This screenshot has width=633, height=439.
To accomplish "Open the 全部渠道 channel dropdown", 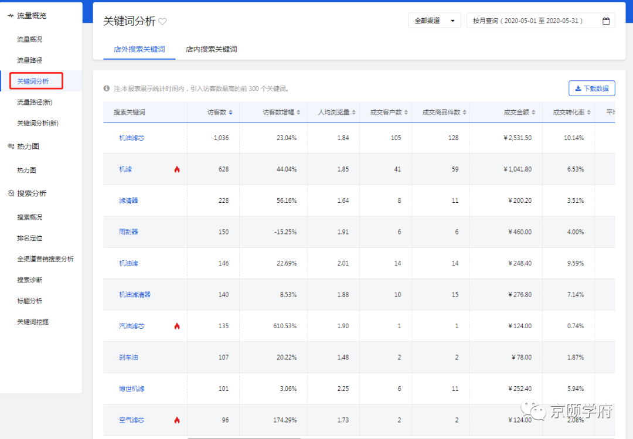I will point(434,21).
